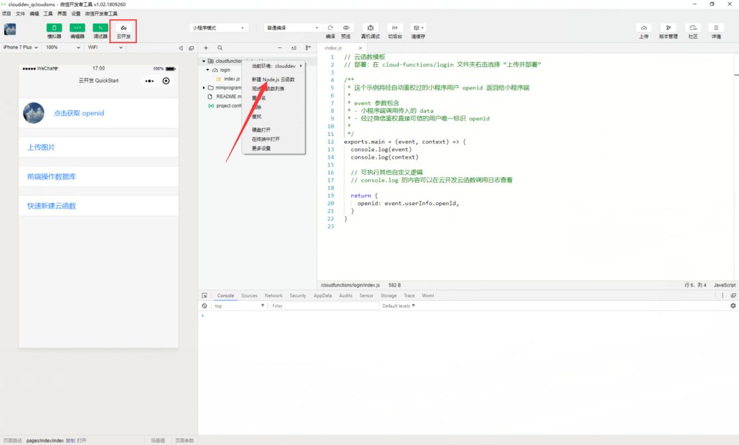Open 版本管理 version control icon

[669, 28]
